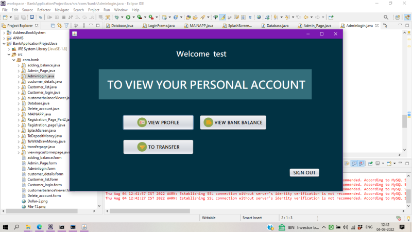This screenshot has height=232, width=412.
Task: Expand the ANMS project node
Action: pos(4,38)
